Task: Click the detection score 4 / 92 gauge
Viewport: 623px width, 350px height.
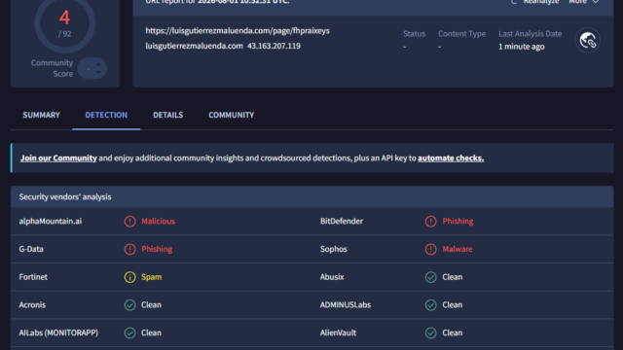Action: pos(65,23)
